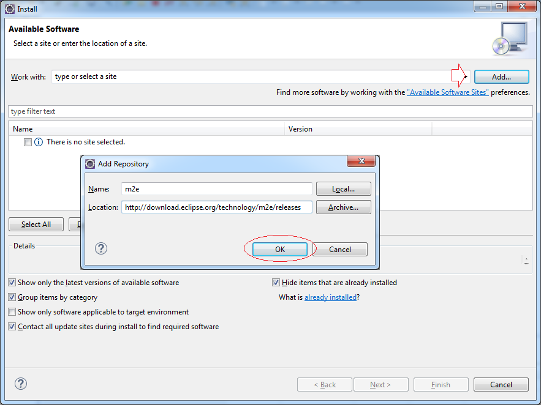Image resolution: width=541 pixels, height=405 pixels.
Task: Click the info icon beside no site selected
Action: (39, 142)
